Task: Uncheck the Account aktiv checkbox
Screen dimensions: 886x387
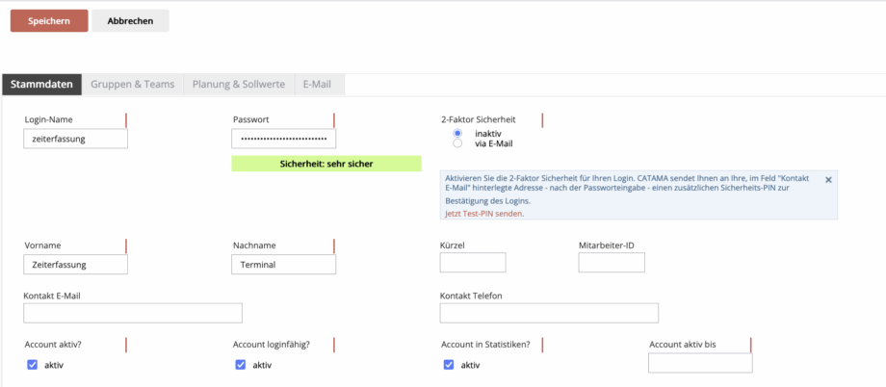Action: 32,365
